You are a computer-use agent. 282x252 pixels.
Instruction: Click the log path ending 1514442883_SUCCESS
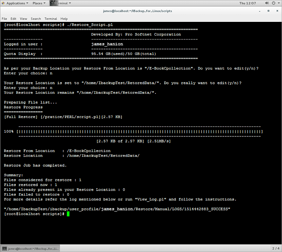click(x=117, y=209)
